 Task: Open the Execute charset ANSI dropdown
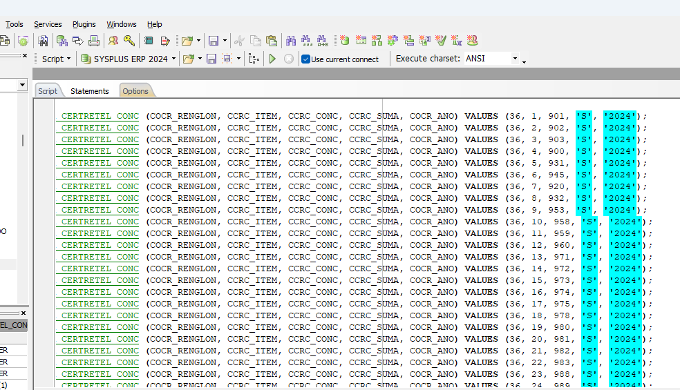tap(515, 59)
